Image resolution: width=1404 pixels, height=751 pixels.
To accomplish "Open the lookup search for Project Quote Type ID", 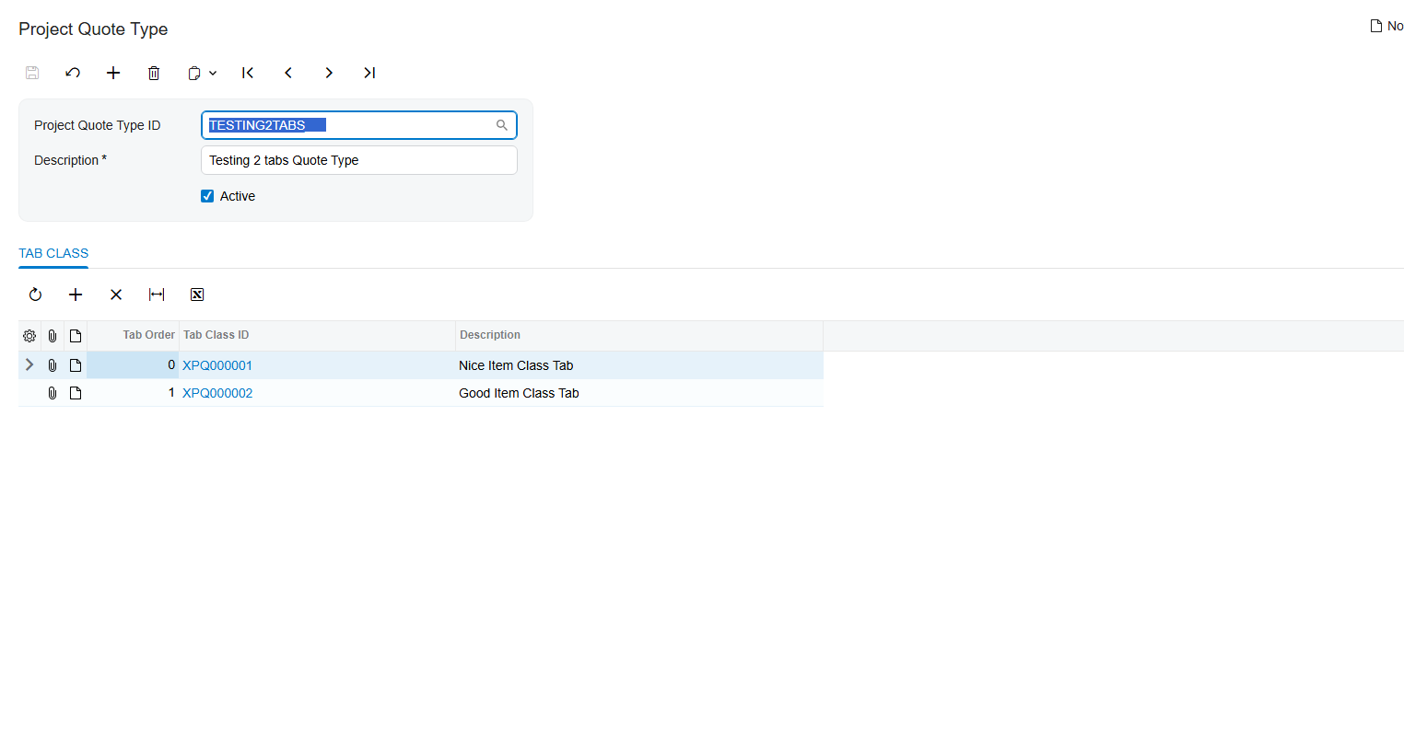I will 502,125.
